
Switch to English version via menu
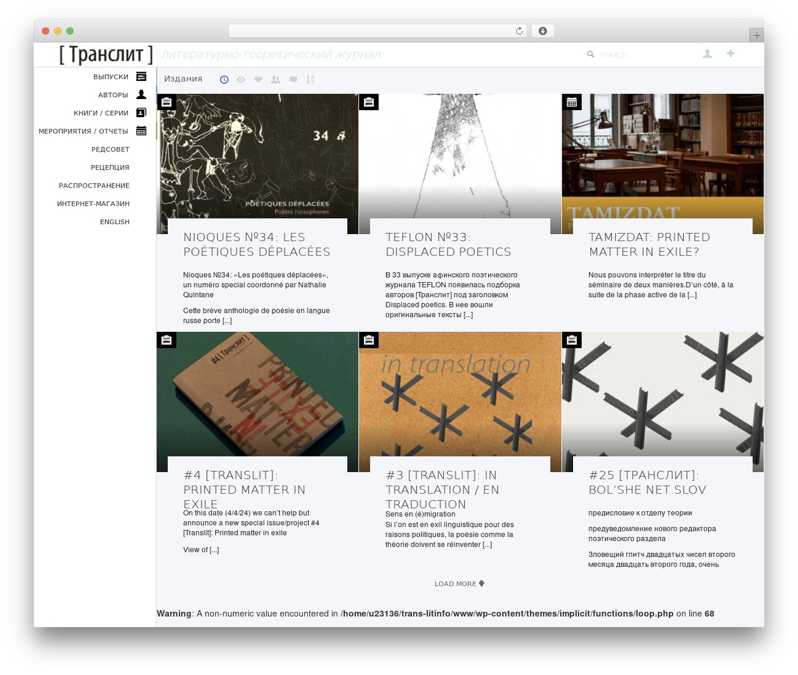tap(115, 222)
